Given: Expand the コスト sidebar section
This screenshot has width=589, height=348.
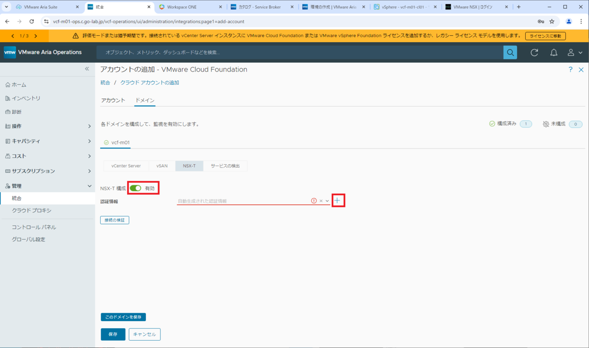Looking at the screenshot, I should point(89,156).
